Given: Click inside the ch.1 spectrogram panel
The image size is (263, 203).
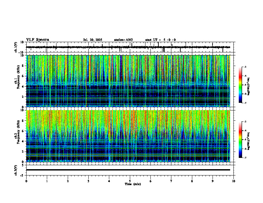Looking at the screenshot, I should click(128, 81).
